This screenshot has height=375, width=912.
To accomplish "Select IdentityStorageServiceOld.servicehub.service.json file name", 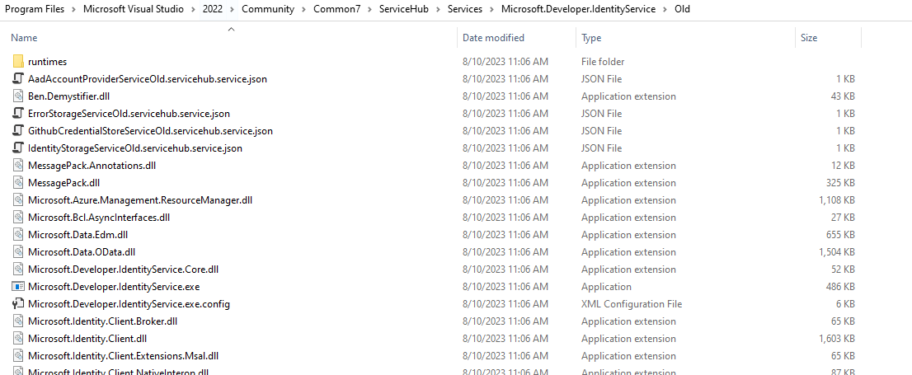I will (x=135, y=148).
